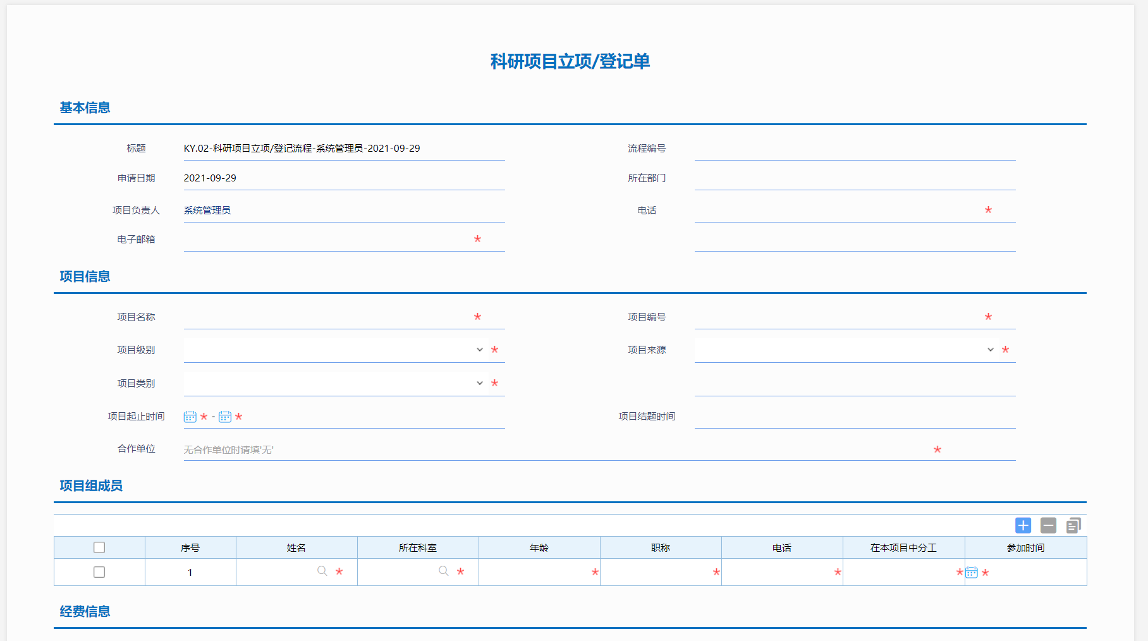Viewport: 1148px width, 641px height.
Task: Expand the 项目来源 dropdown
Action: pos(991,350)
